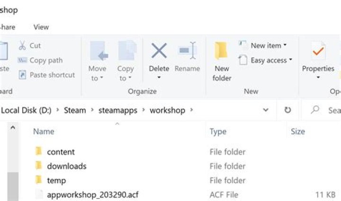Click the New item icon

(x=243, y=45)
